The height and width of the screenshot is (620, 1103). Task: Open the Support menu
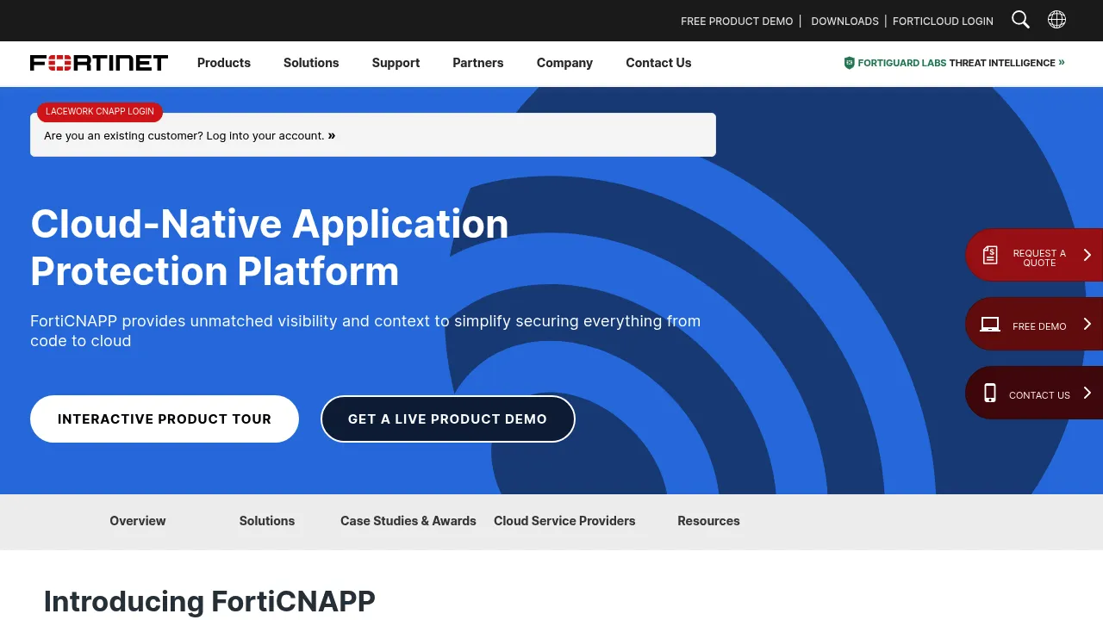396,63
